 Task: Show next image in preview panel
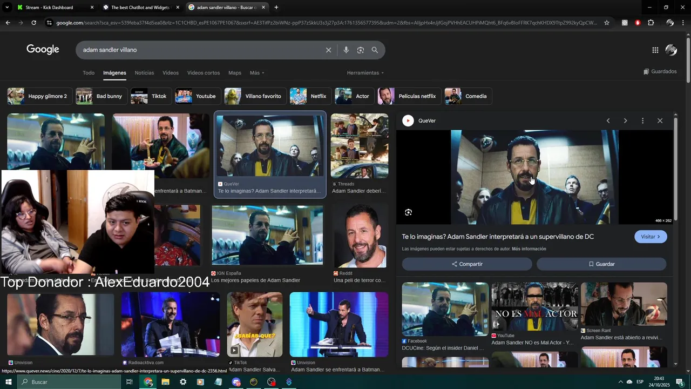625,120
